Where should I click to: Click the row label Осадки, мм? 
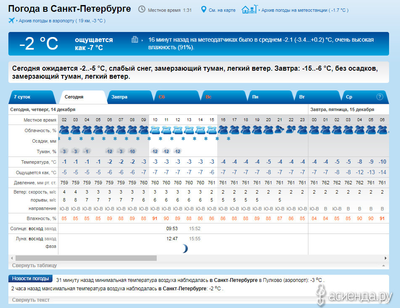[44, 141]
